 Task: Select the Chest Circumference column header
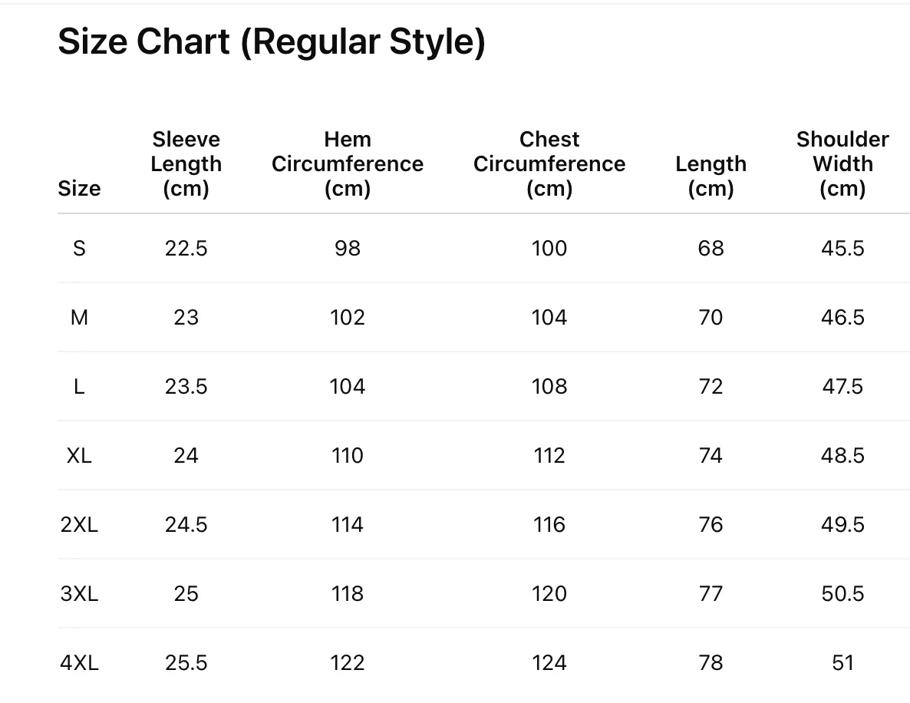549,164
